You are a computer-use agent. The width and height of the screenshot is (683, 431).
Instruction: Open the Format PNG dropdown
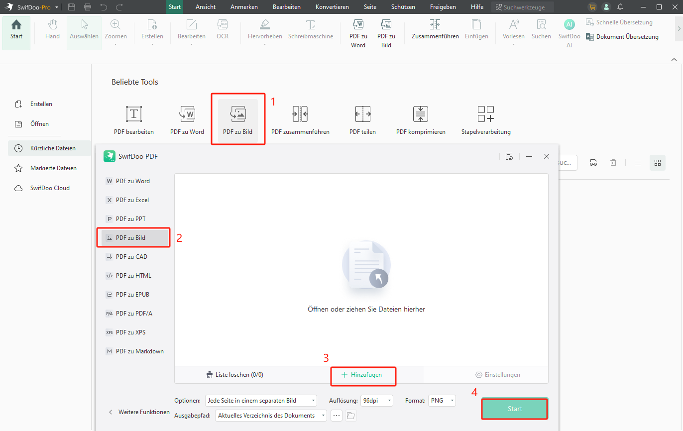pos(442,401)
